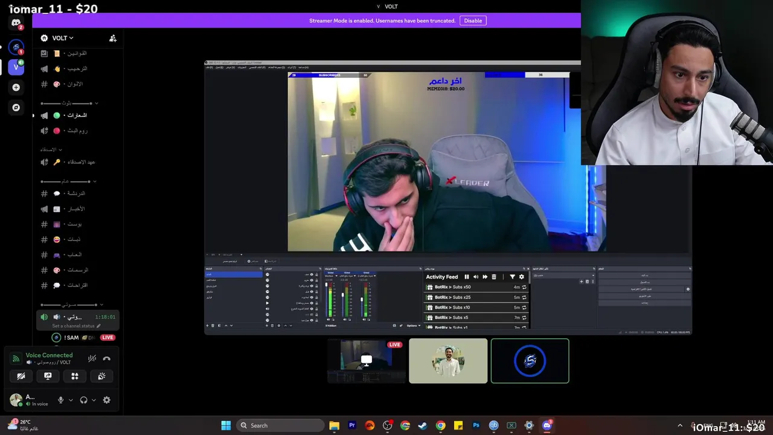Click the green voice connection signal icon

click(x=16, y=358)
